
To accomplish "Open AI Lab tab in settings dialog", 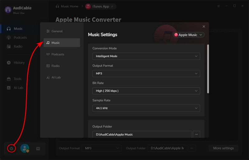I will point(62,78).
